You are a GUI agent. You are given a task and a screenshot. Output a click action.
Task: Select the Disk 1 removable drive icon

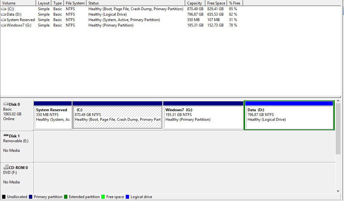pos(6,136)
